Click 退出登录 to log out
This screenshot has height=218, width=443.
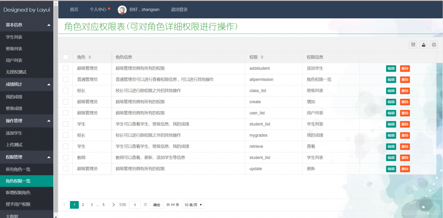click(179, 9)
